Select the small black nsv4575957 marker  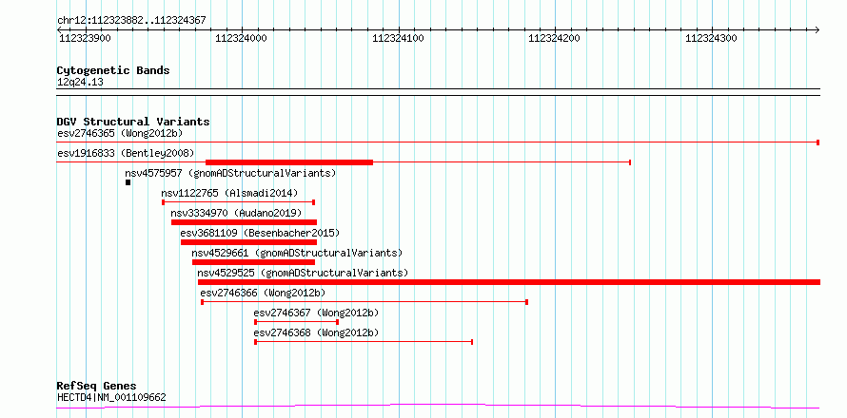pyautogui.click(x=128, y=182)
